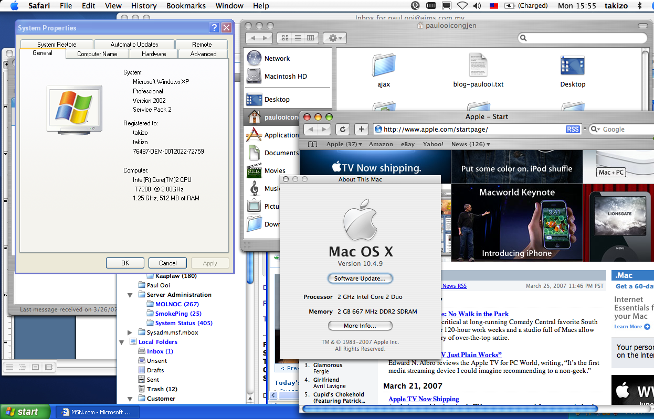Image resolution: width=654 pixels, height=419 pixels.
Task: Select the blog-paulooi.txt file icon
Action: pos(478,66)
